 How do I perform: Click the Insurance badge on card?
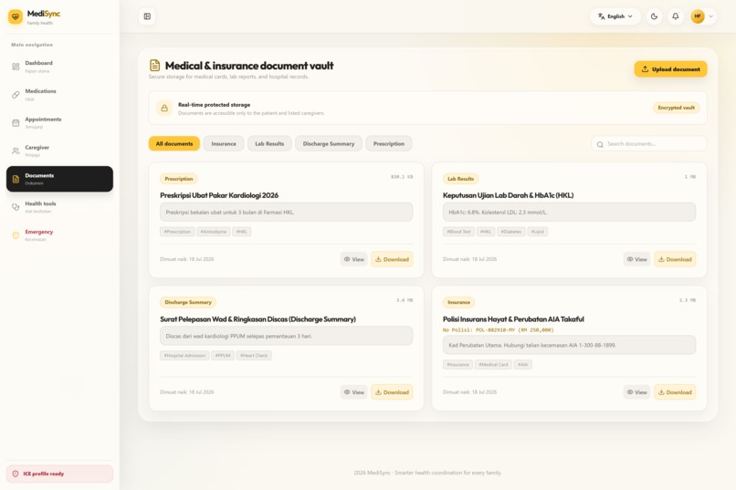tap(458, 302)
